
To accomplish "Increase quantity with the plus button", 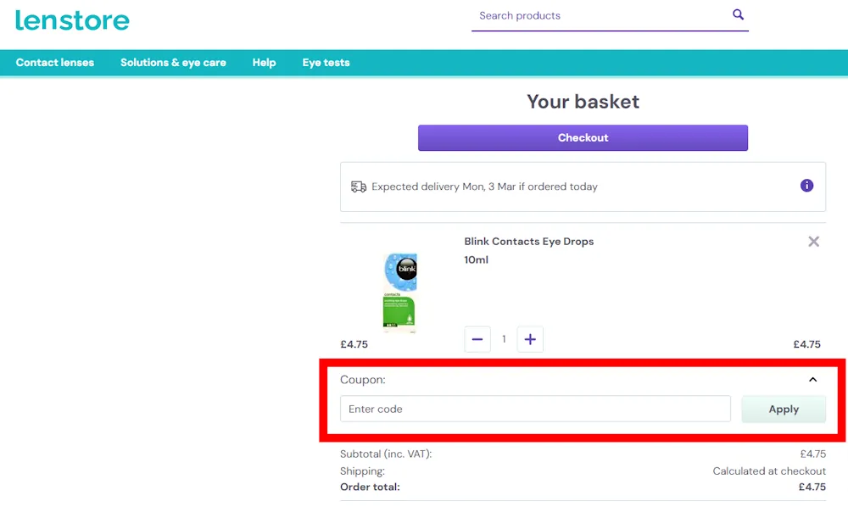I will point(530,339).
